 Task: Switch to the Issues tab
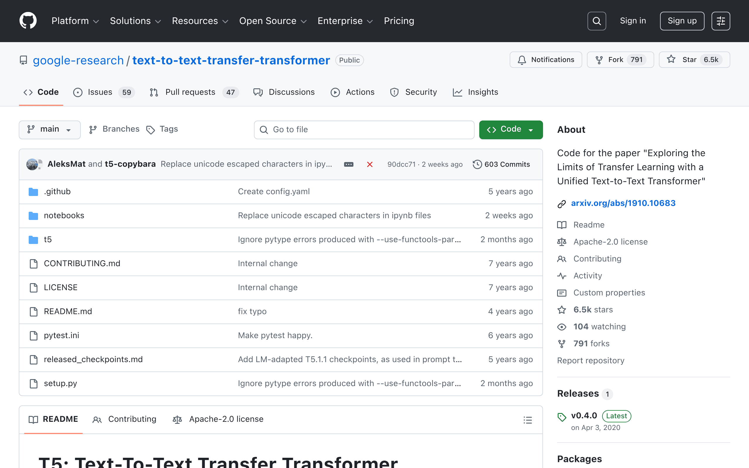(x=104, y=92)
